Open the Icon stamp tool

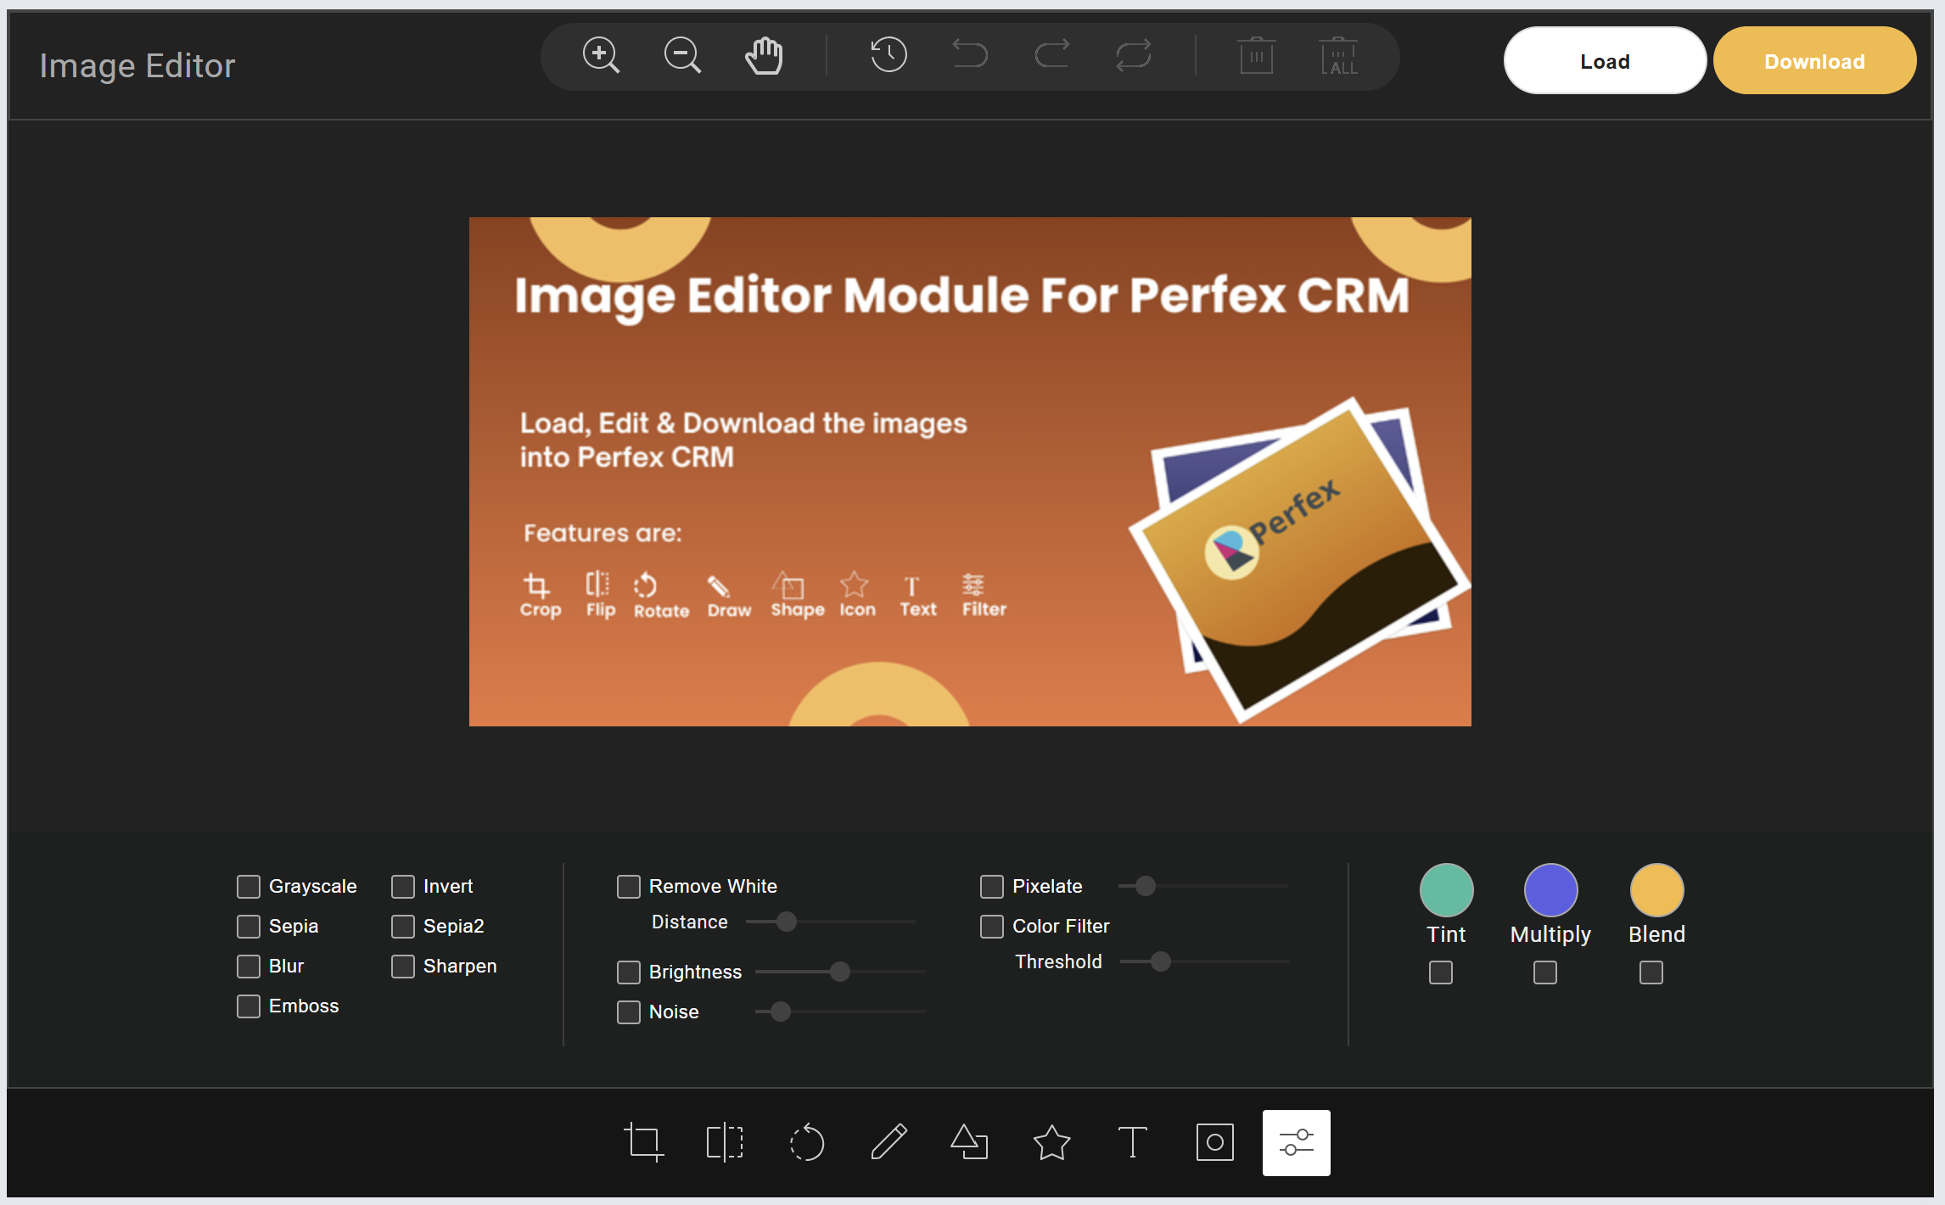point(1051,1142)
